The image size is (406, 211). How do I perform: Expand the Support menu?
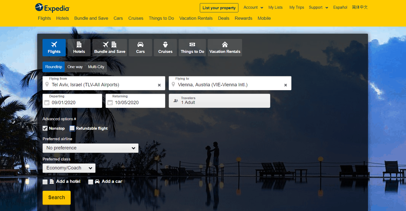click(x=318, y=7)
